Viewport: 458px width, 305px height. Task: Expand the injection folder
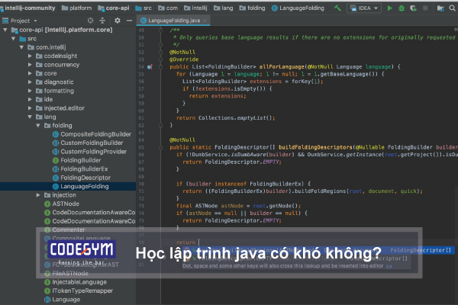pos(38,195)
